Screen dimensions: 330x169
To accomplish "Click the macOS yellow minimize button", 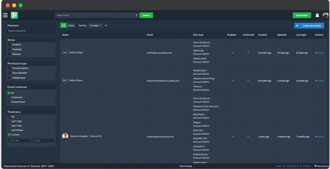I will [x=14, y=5].
